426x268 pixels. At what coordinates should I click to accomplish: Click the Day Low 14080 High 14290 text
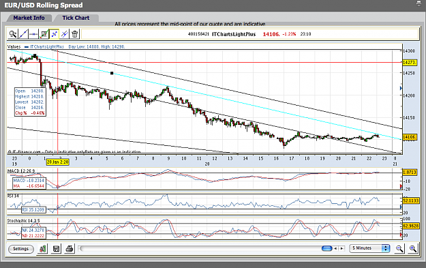click(97, 47)
